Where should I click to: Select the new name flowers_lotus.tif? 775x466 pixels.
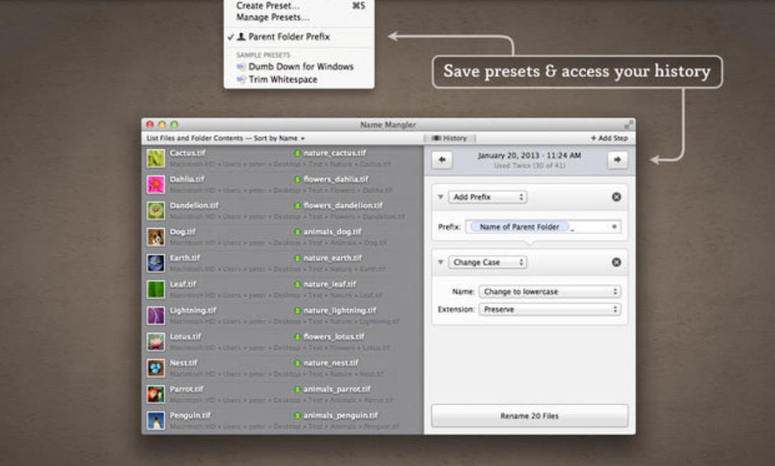click(334, 336)
